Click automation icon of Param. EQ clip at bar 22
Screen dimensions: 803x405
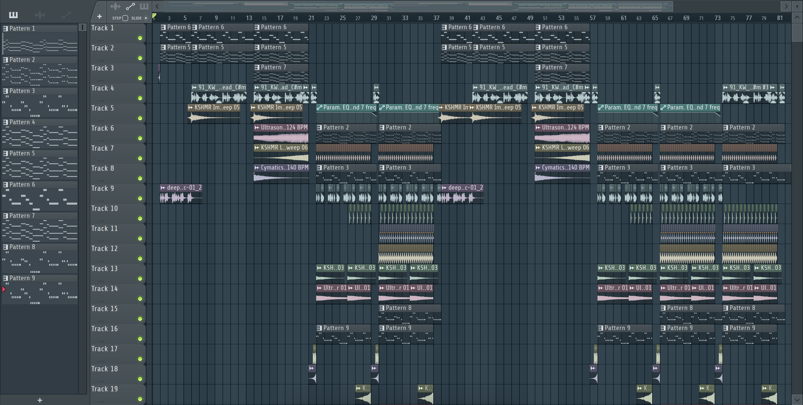click(x=319, y=108)
